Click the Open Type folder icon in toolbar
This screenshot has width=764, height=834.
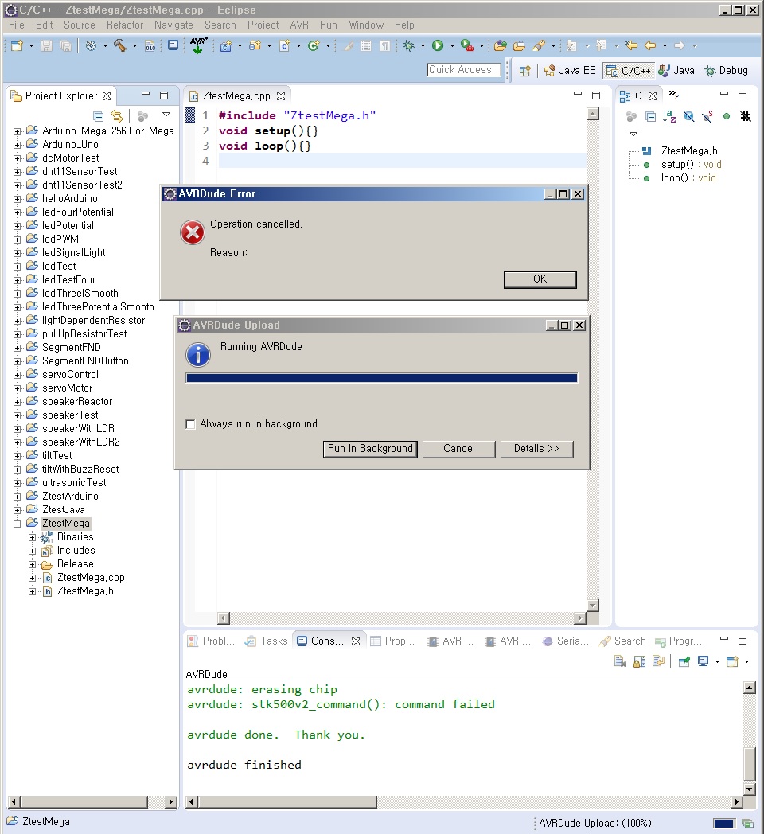(x=500, y=45)
